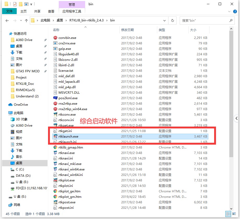The image size is (240, 219).
Task: Click the rtkpost.exe application icon
Action: pos(55,202)
